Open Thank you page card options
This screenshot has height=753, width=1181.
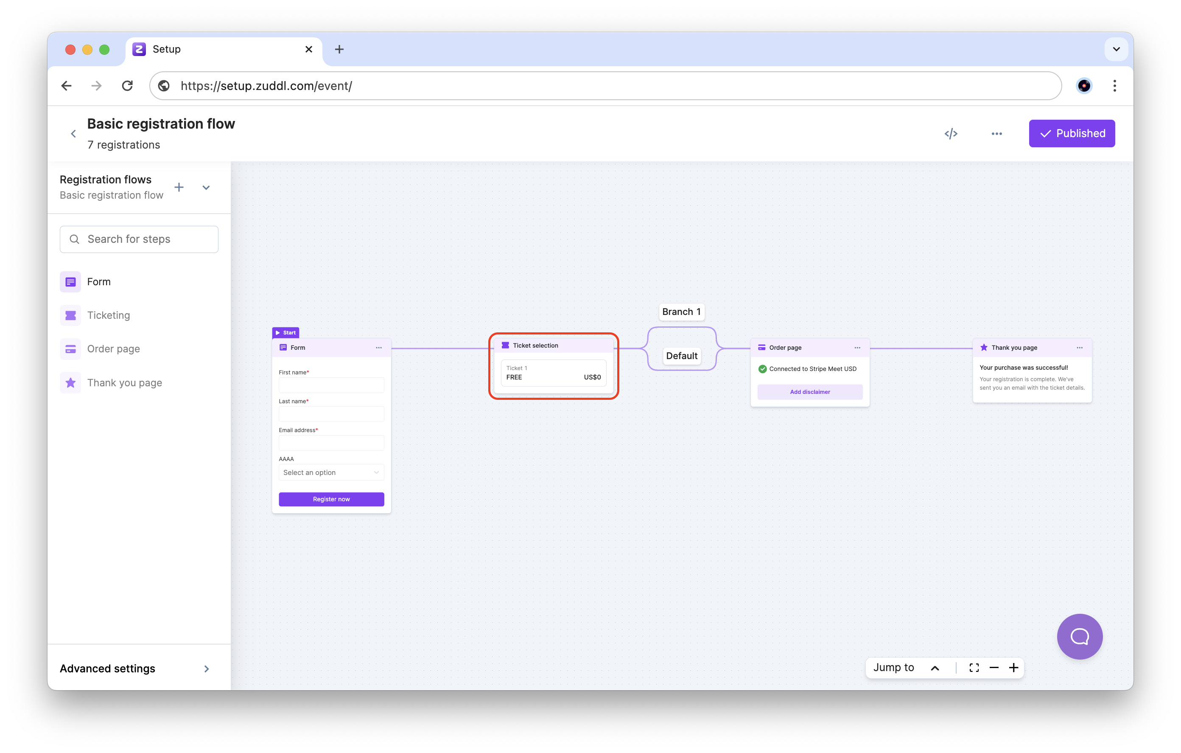point(1079,348)
